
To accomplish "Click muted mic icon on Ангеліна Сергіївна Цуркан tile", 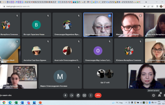I will click(x=48, y=42).
